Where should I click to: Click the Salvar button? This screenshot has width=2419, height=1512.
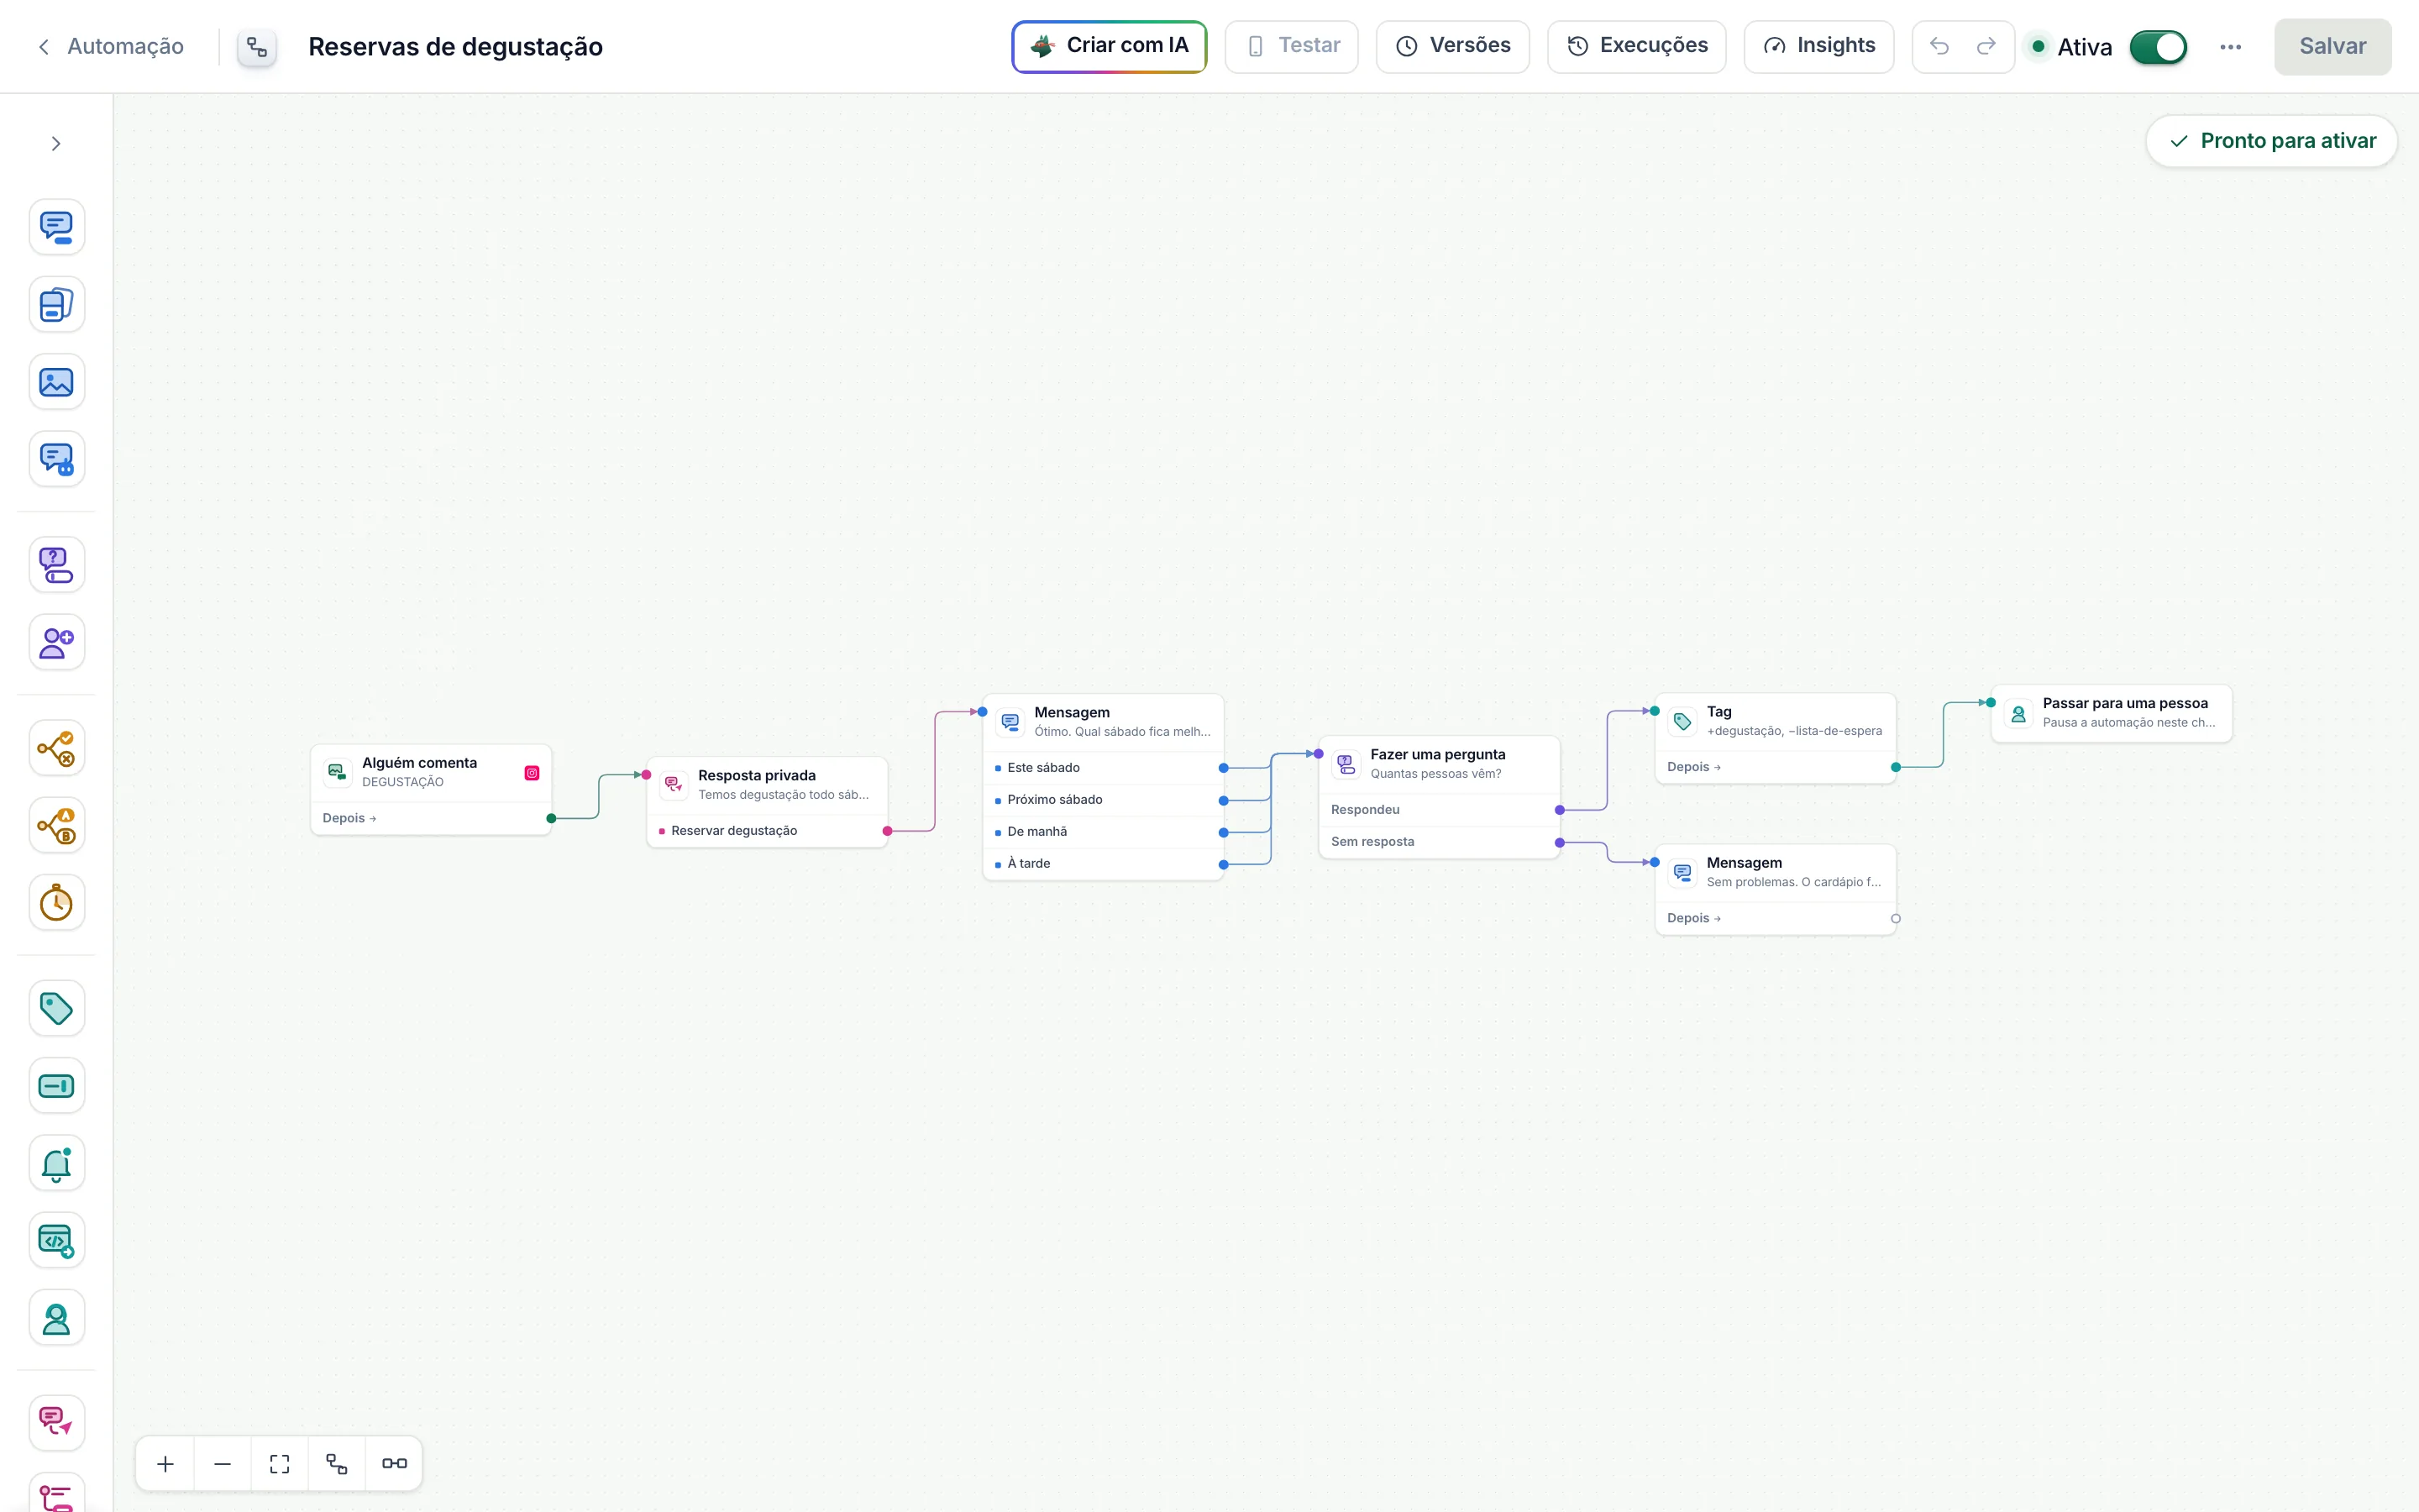2332,47
